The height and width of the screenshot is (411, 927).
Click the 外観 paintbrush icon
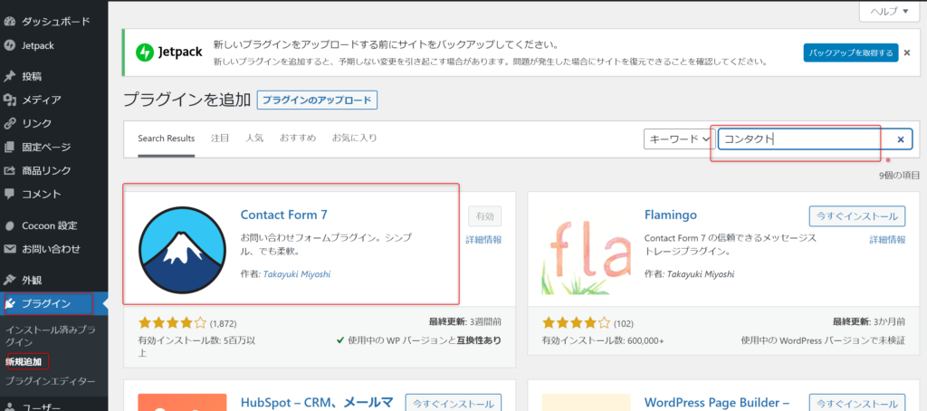pos(9,280)
